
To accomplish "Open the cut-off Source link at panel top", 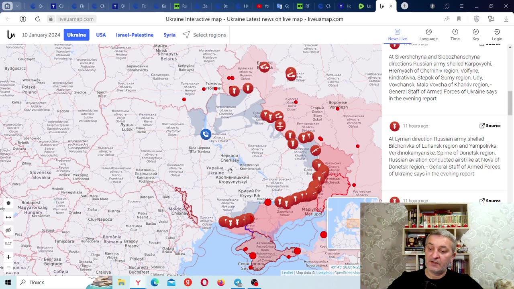I will 490,44.
